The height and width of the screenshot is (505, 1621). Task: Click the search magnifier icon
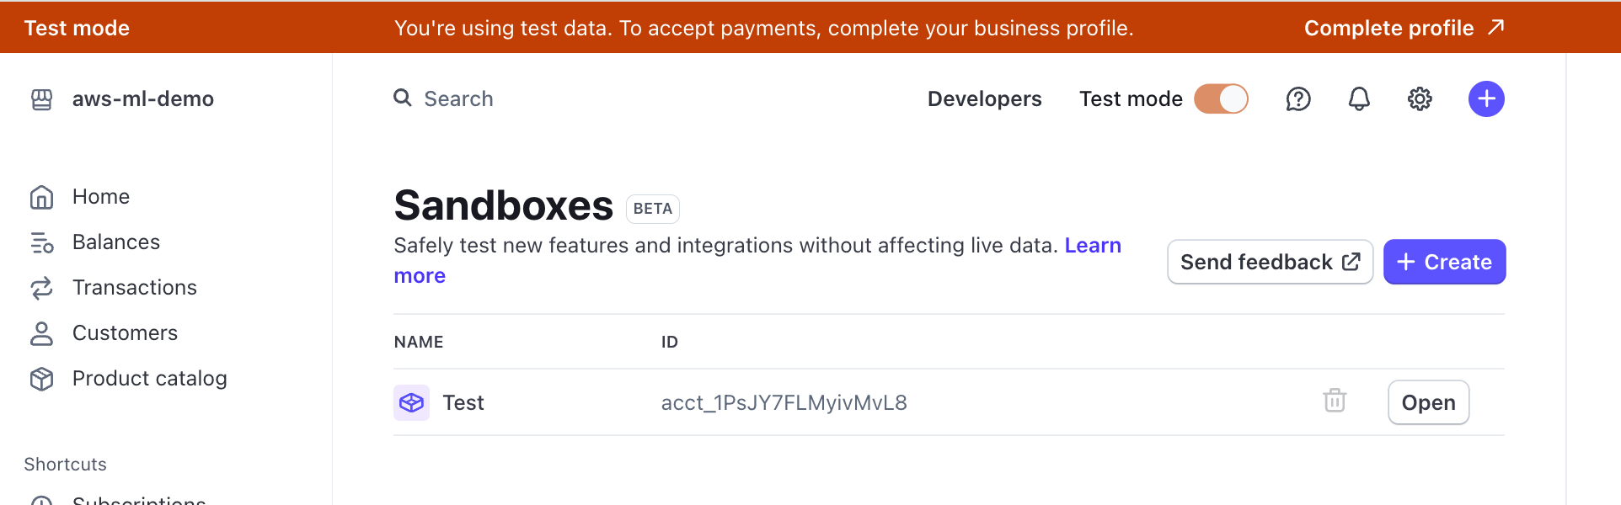click(x=403, y=98)
